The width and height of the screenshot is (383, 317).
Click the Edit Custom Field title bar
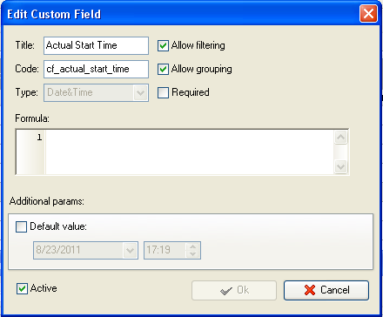[180, 14]
